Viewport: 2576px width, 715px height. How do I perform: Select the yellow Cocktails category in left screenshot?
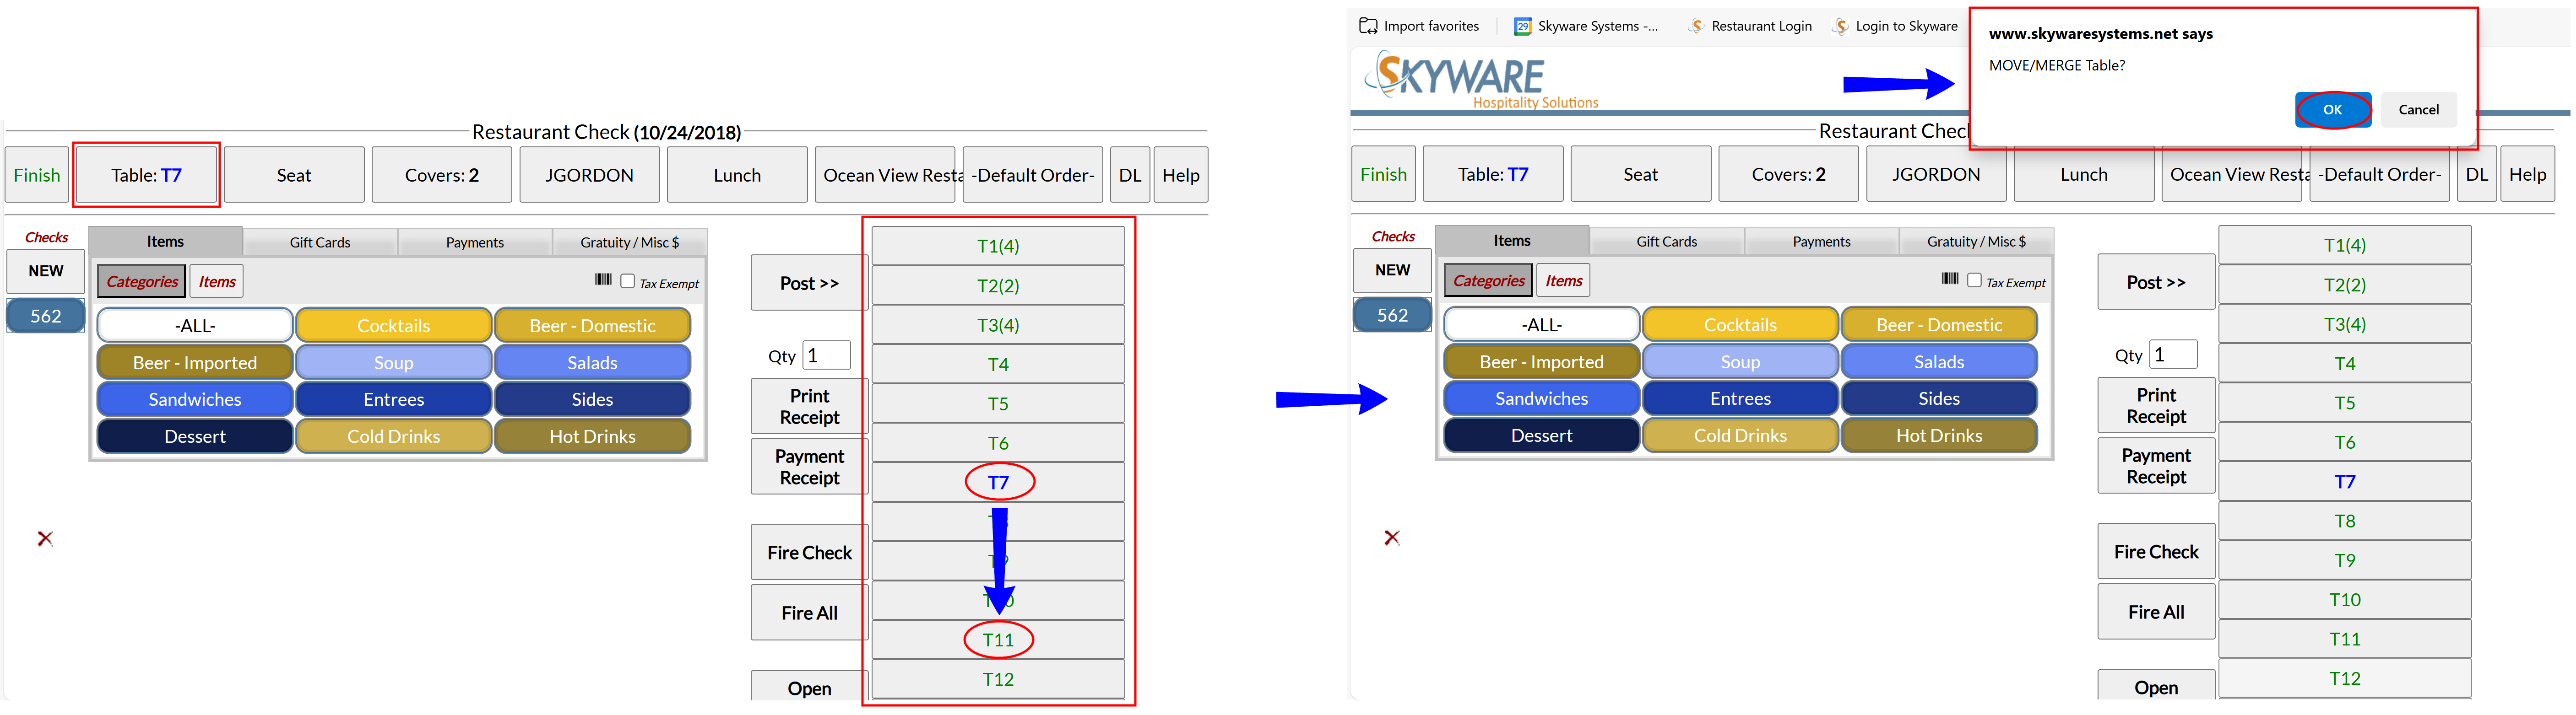point(394,326)
